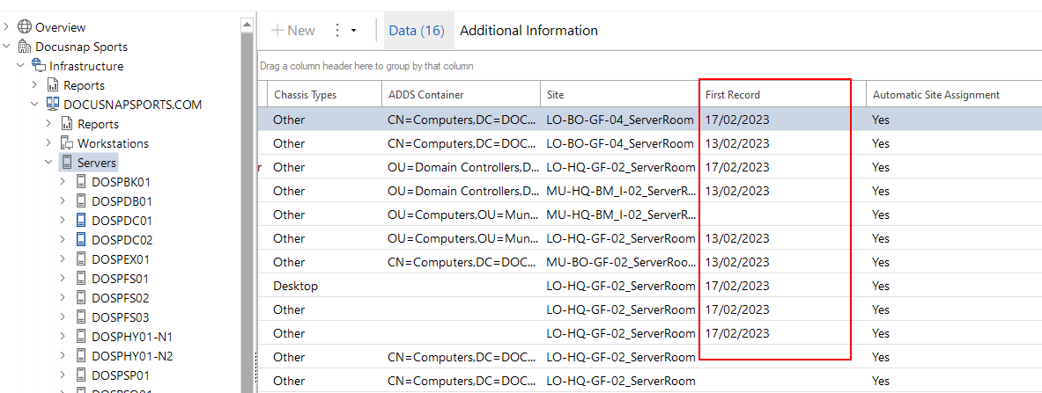Select DOSPFS02 in the tree

(x=121, y=297)
